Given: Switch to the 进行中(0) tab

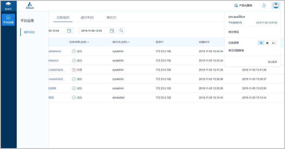Looking at the screenshot, I should (x=87, y=18).
